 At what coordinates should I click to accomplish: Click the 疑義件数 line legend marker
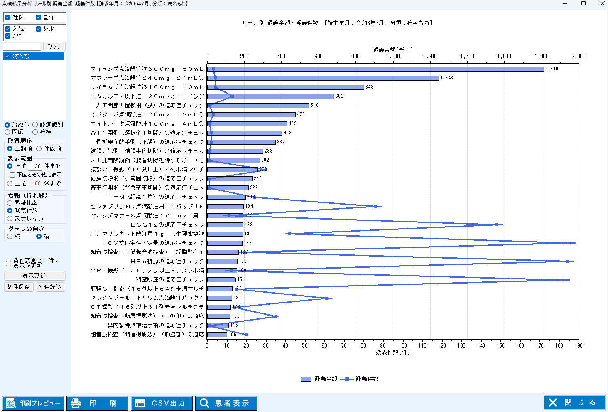point(347,379)
